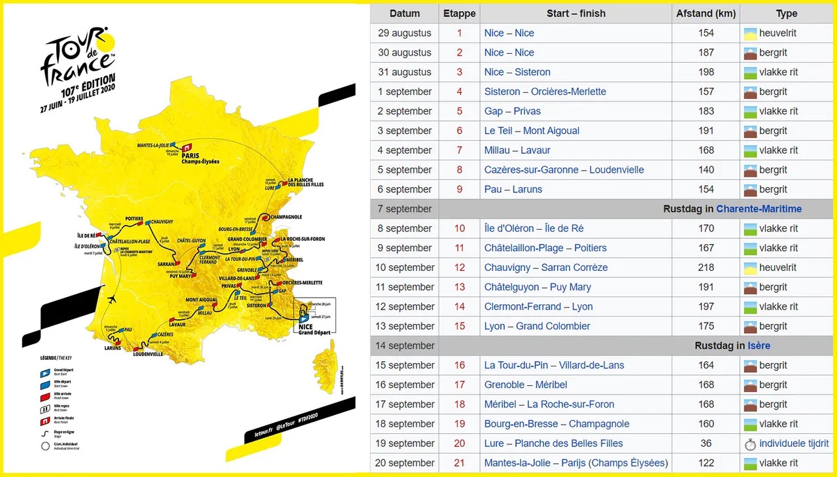Image resolution: width=837 pixels, height=477 pixels.
Task: Click the Afstand (km) column header
Action: point(706,13)
